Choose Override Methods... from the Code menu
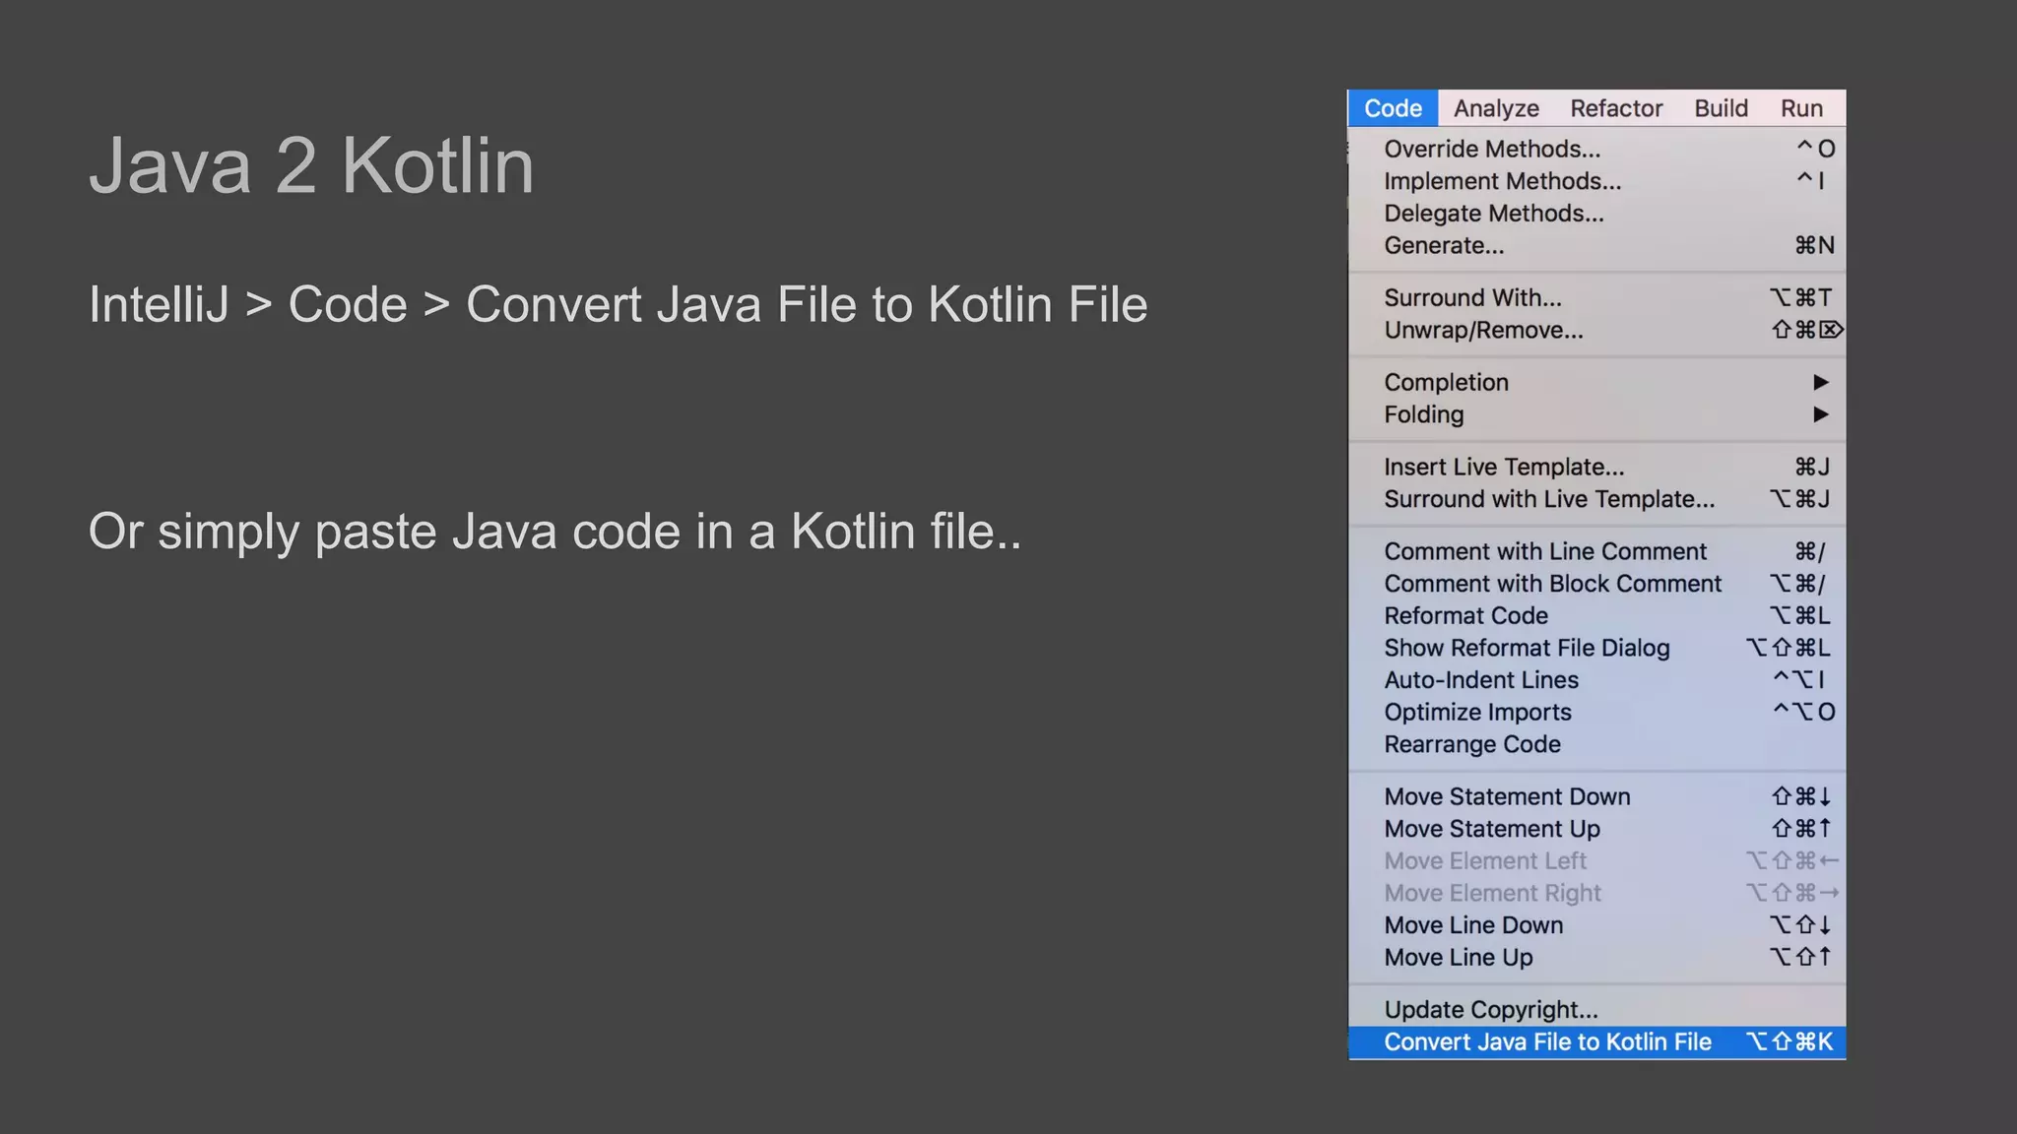The height and width of the screenshot is (1134, 2017). 1596,149
